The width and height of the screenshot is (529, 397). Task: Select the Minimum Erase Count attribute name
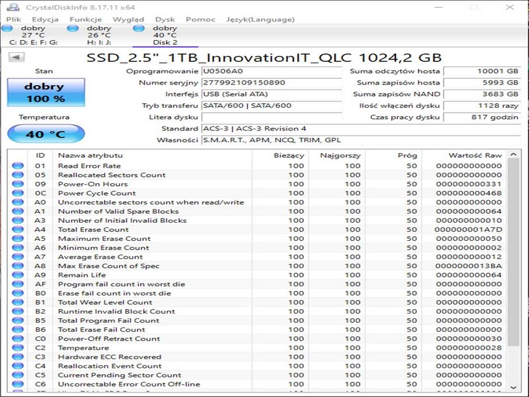(103, 248)
